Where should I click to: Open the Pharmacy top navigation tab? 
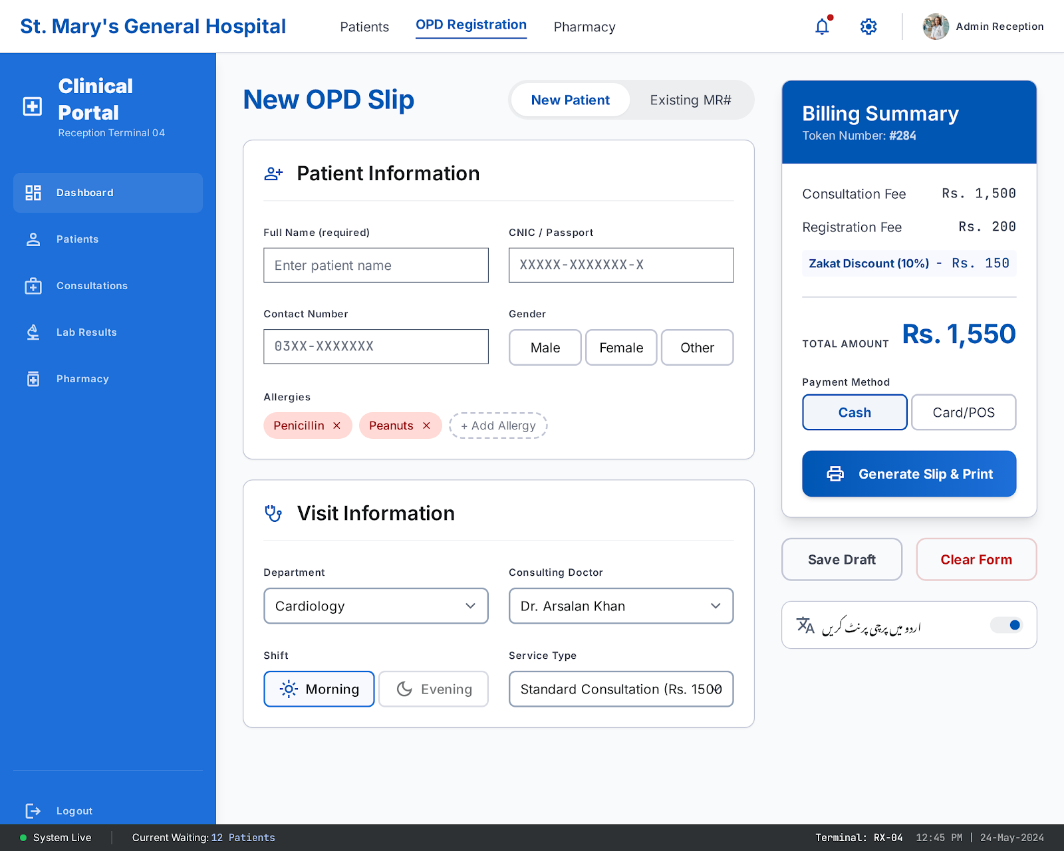pos(585,27)
